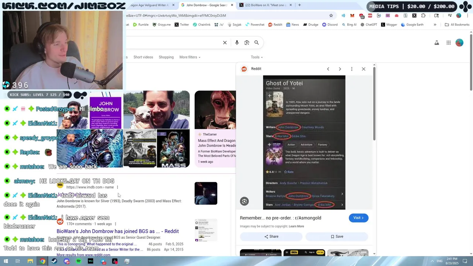
Task: Click Visit button for Reddit image
Action: coord(358,218)
